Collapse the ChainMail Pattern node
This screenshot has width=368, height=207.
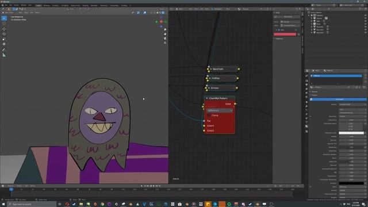coord(207,98)
